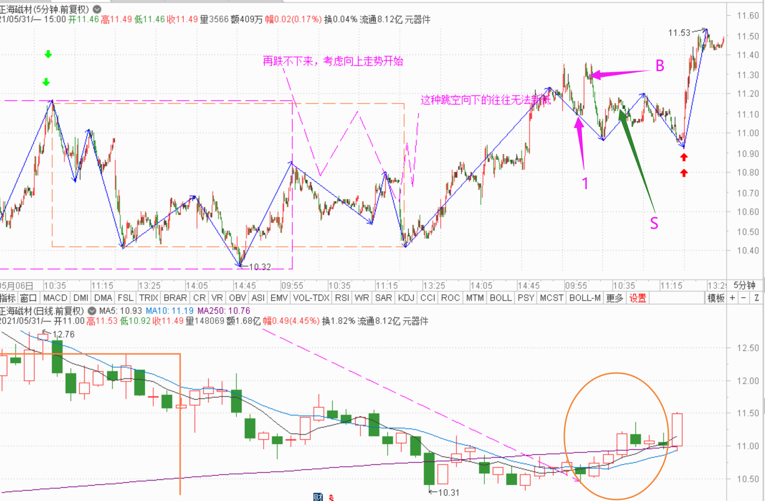Screen dimensions: 765x501
Task: Open the 5-minute chart dropdown arrow
Action: click(x=97, y=9)
